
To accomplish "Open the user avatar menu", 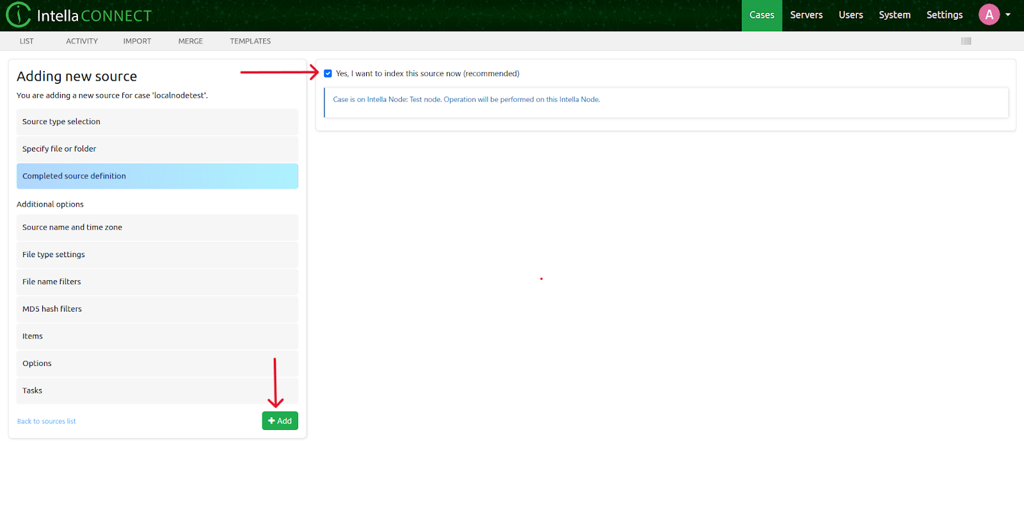I will click(x=989, y=15).
